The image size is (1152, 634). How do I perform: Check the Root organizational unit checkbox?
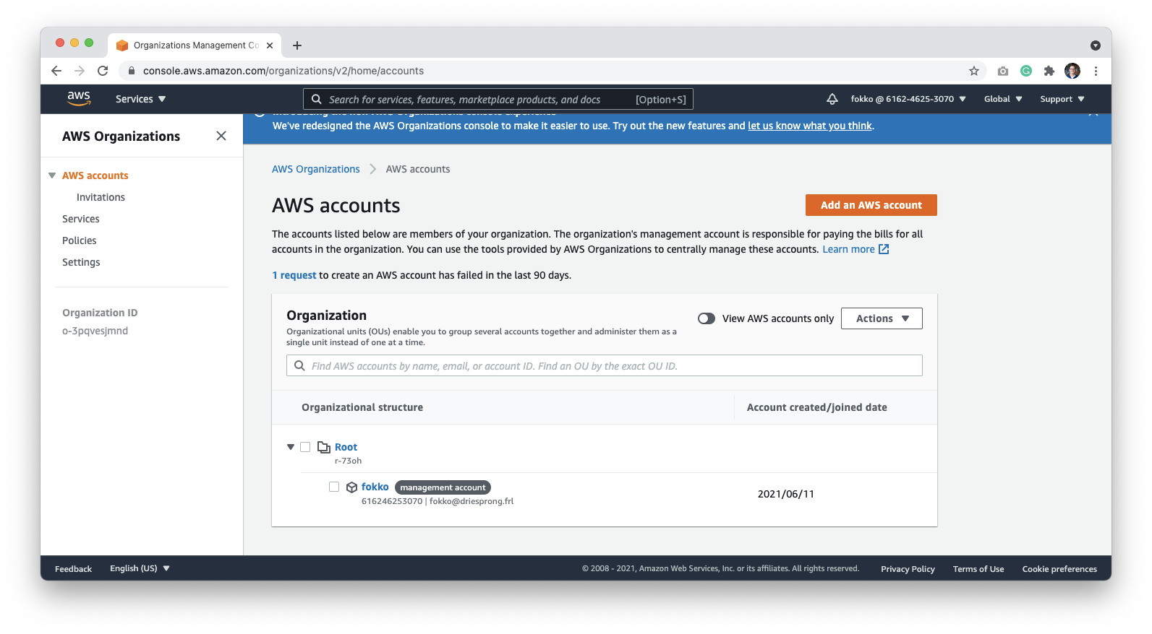click(305, 447)
